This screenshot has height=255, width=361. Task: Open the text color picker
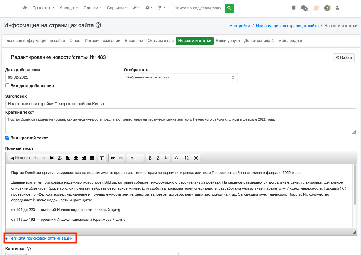pyautogui.click(x=177, y=158)
